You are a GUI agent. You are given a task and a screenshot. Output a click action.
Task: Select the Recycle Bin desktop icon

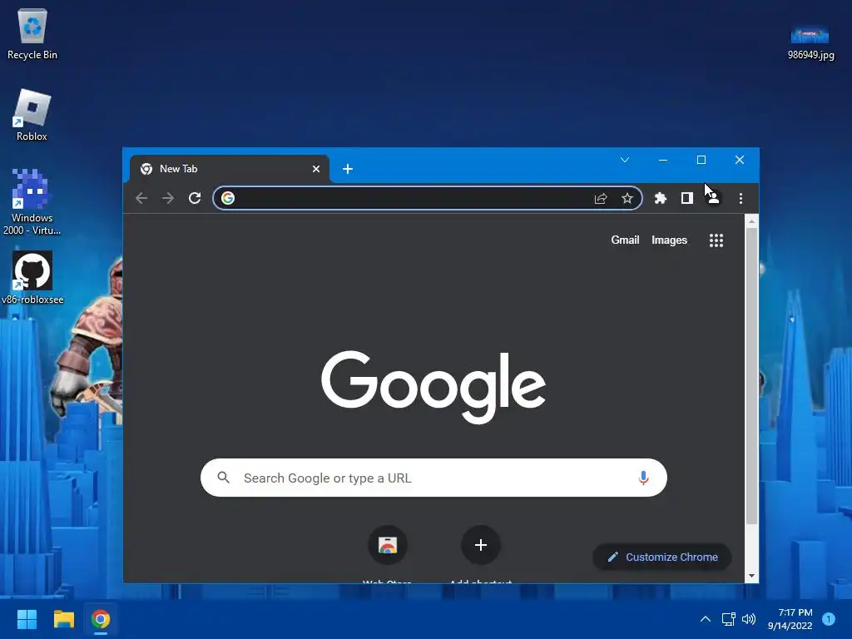coord(32,33)
